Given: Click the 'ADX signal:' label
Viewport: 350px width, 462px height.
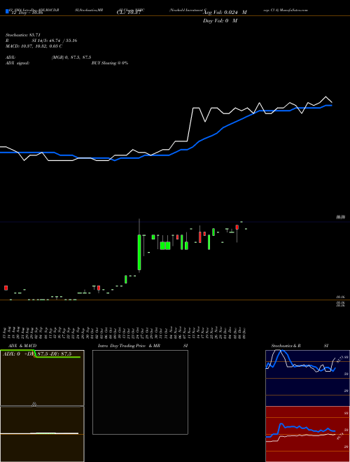Looking at the screenshot, I should pyautogui.click(x=17, y=63).
